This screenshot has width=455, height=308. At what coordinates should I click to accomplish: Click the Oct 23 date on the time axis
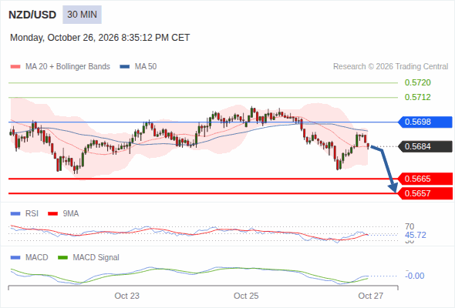tap(126, 296)
